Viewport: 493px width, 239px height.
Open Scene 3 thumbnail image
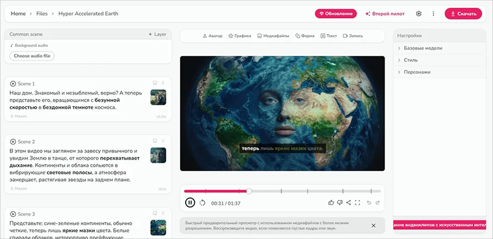pyautogui.click(x=158, y=228)
